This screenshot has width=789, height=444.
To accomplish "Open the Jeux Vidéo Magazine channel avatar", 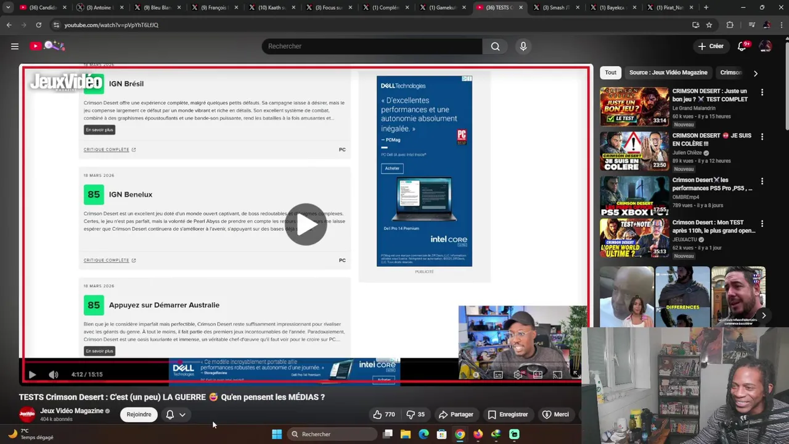I will 27,414.
